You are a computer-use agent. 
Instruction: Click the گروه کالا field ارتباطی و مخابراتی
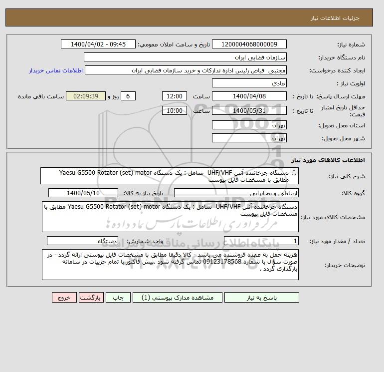(236, 193)
